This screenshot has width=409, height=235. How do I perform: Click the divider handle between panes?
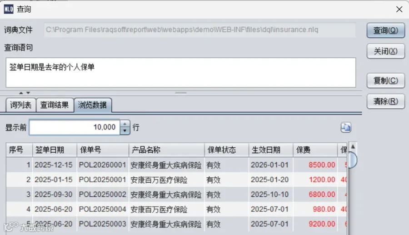(x=181, y=93)
